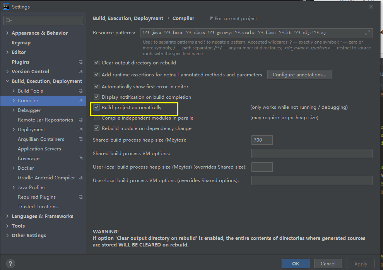This screenshot has width=383, height=270.
Task: Expand the Editor section
Action: (x=7, y=52)
